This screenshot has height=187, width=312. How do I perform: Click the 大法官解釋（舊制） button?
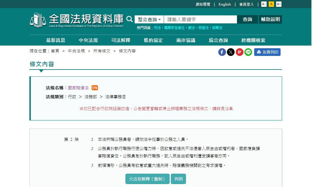pos(147,179)
